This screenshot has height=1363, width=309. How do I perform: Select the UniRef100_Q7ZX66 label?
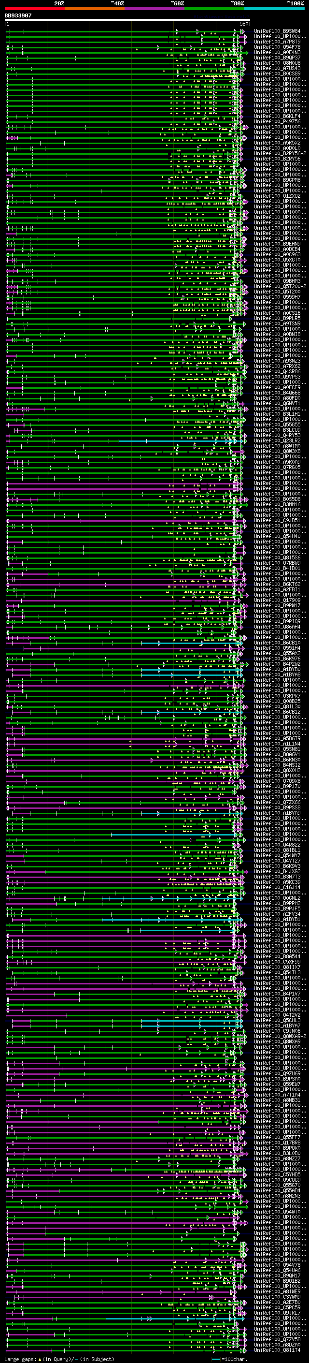coord(277,802)
